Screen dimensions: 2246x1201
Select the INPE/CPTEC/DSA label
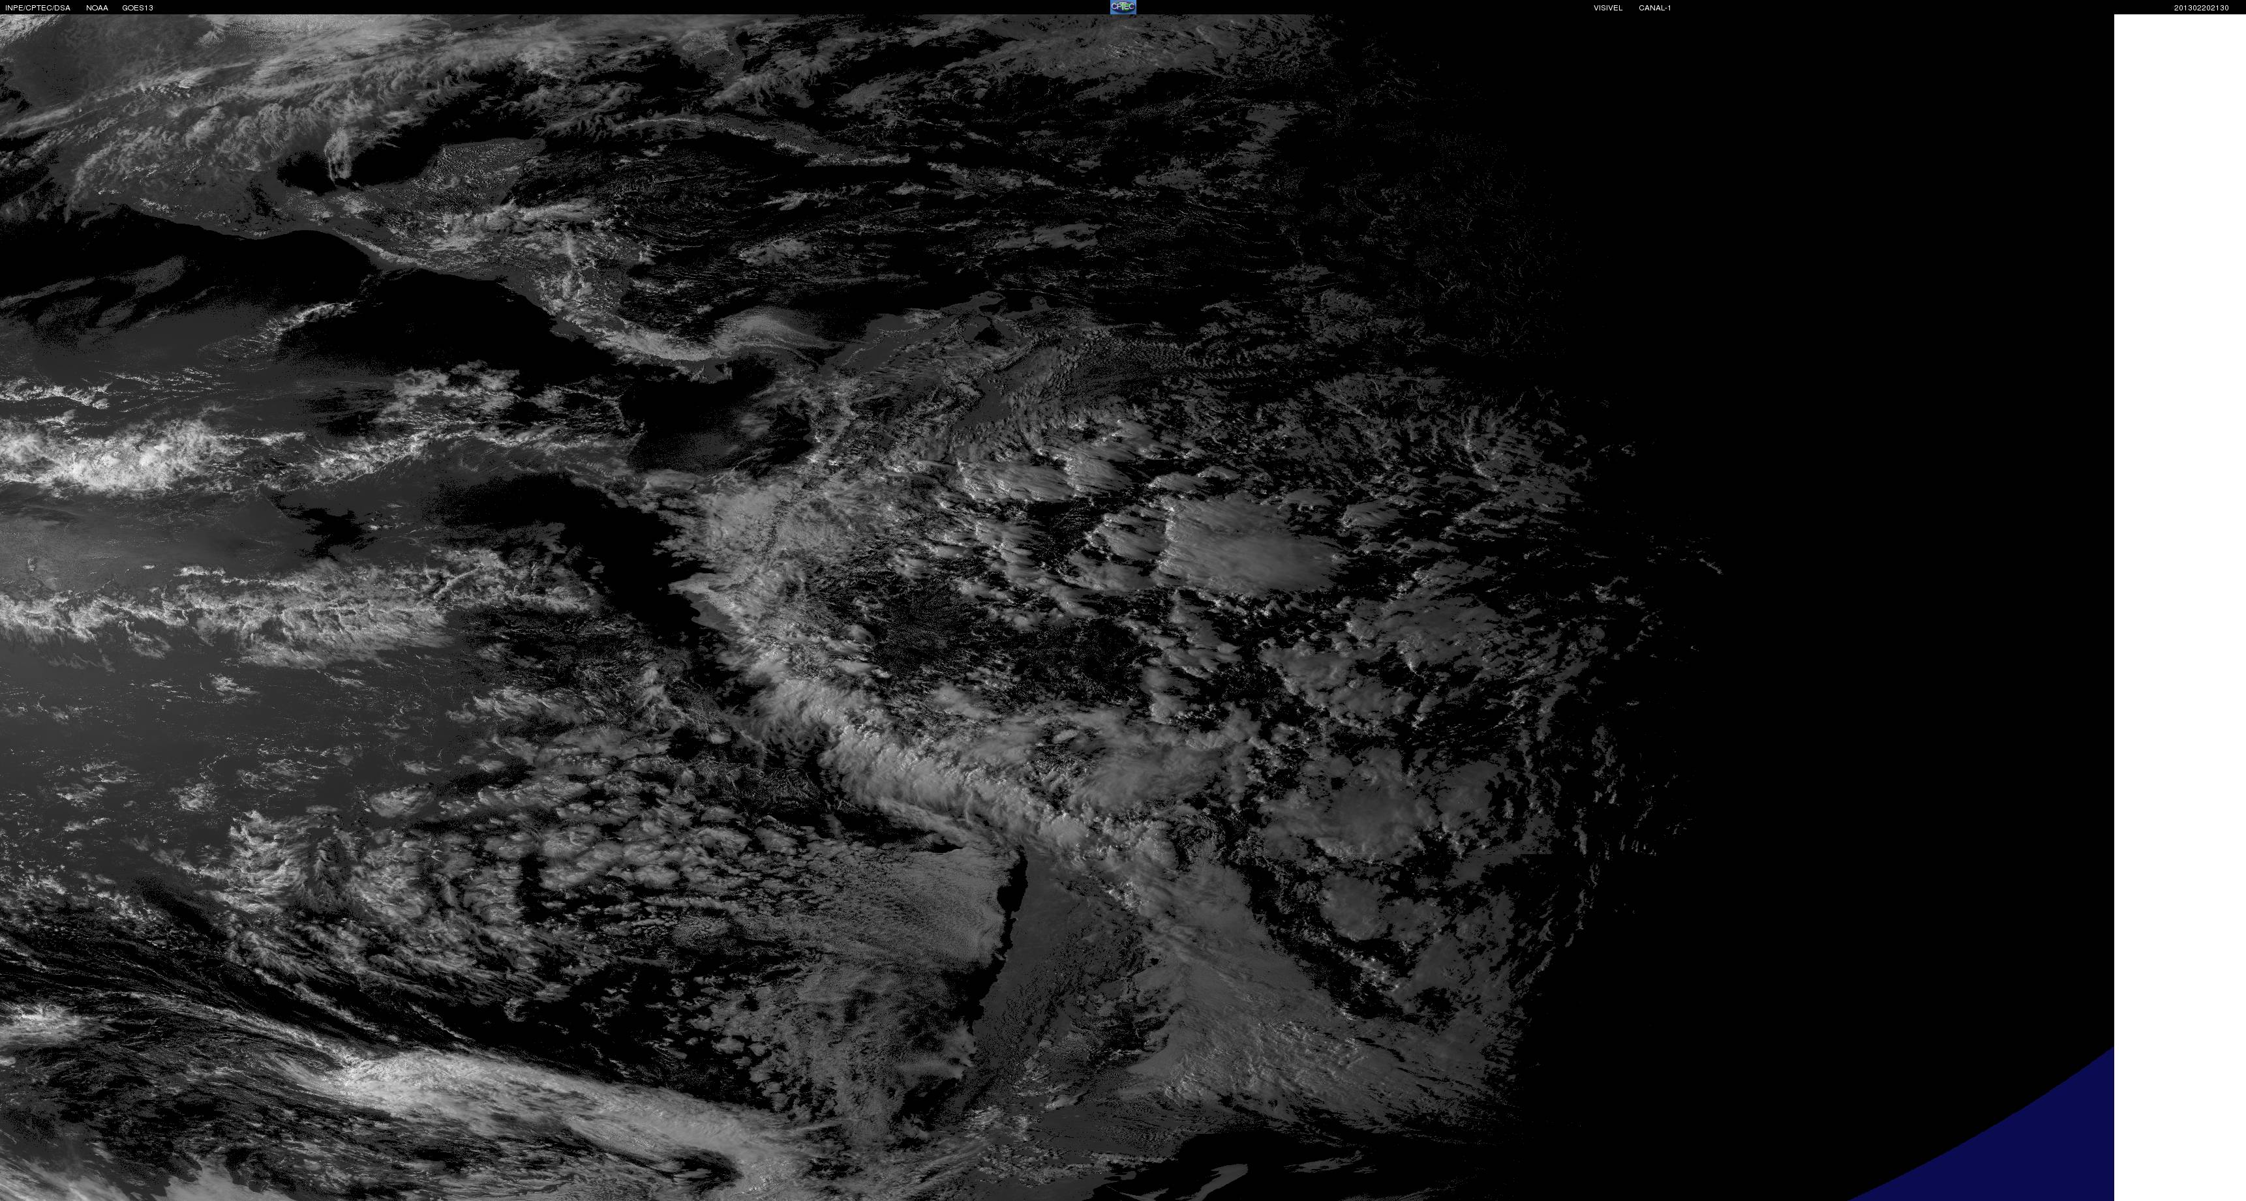click(x=37, y=8)
